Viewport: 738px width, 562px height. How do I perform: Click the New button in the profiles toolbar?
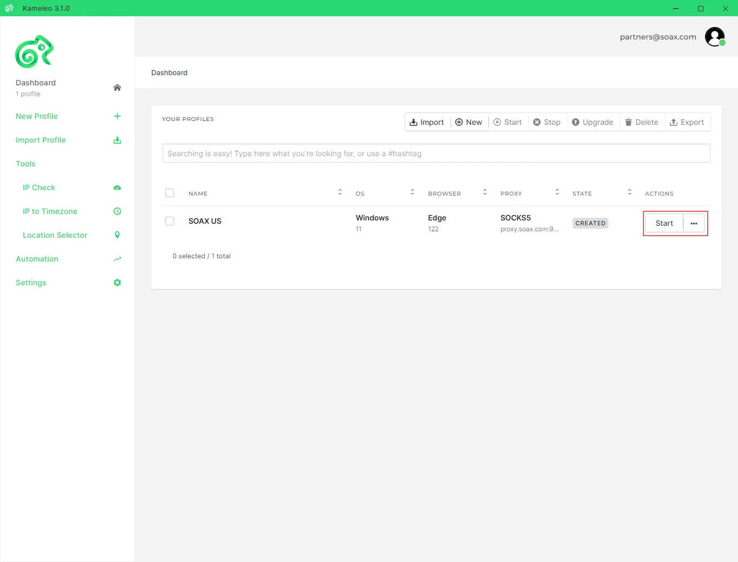point(469,122)
